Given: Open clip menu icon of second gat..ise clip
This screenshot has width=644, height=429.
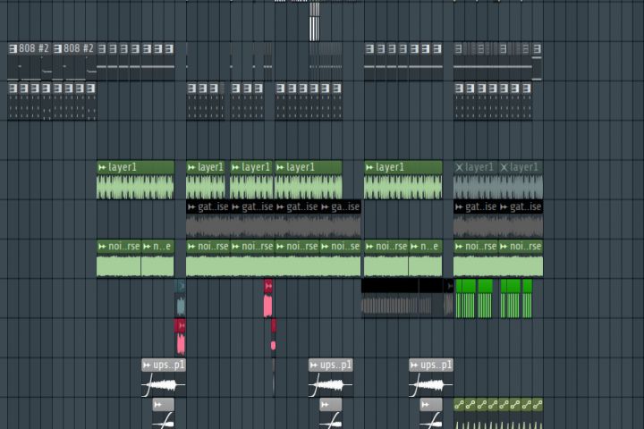Looking at the screenshot, I should point(235,207).
